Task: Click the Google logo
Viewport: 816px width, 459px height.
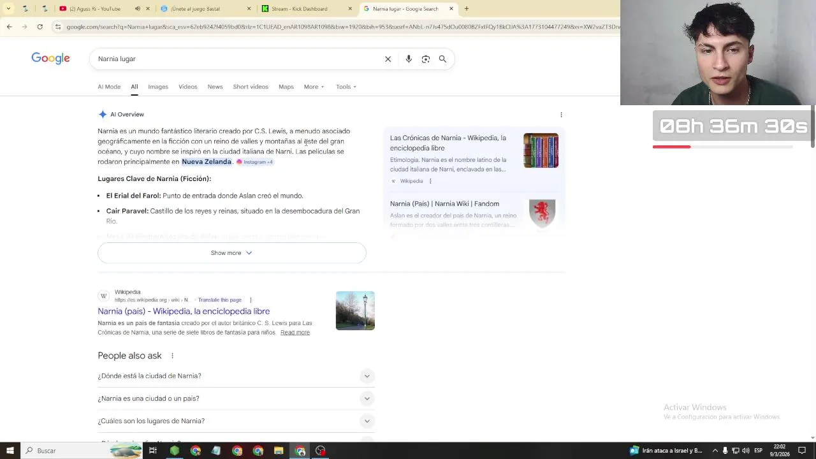Action: click(x=50, y=59)
